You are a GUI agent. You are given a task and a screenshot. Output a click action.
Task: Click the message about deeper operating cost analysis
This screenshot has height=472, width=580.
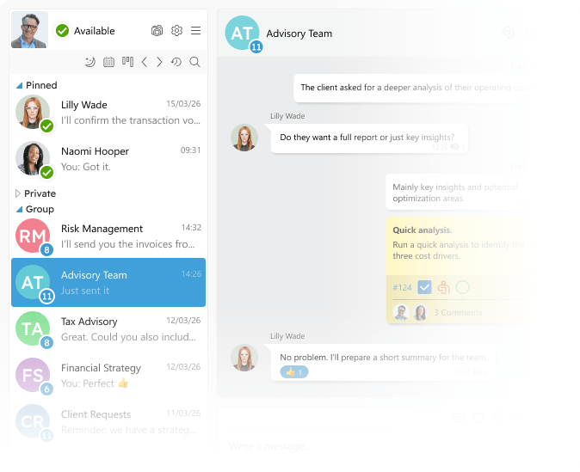(x=414, y=88)
